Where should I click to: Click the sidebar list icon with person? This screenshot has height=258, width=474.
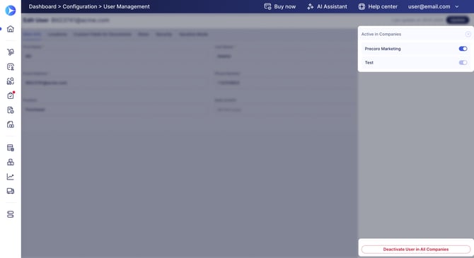11,66
